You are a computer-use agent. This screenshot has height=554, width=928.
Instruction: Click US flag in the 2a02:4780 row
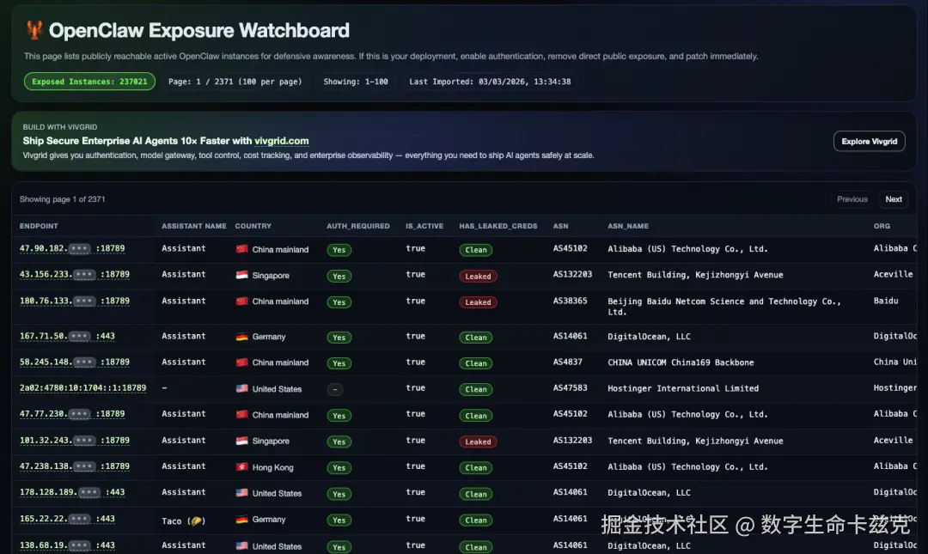point(241,389)
